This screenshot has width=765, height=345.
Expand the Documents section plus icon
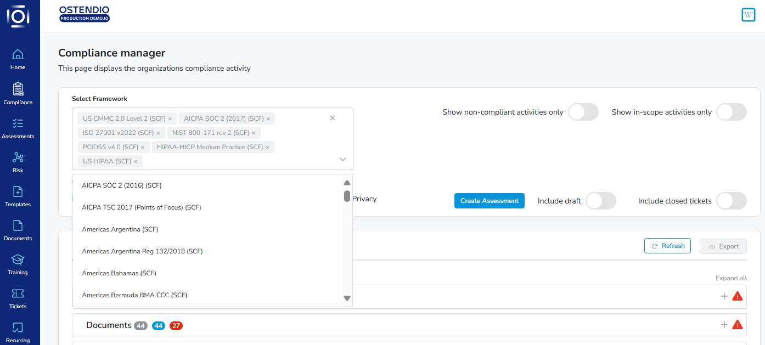click(x=724, y=325)
